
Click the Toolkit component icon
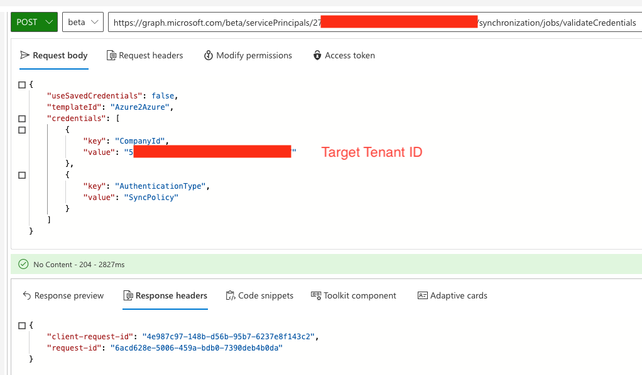click(316, 295)
